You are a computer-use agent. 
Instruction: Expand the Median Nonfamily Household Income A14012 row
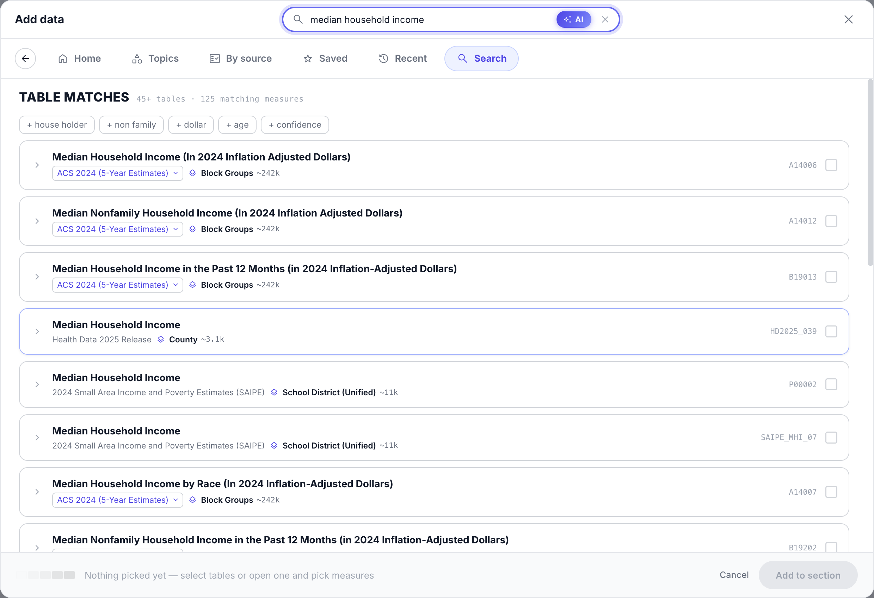coord(37,221)
